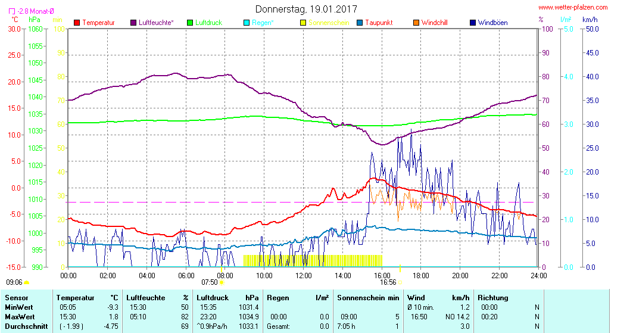Click the average wind value 3.0
This screenshot has width=630, height=333.
pyautogui.click(x=465, y=326)
